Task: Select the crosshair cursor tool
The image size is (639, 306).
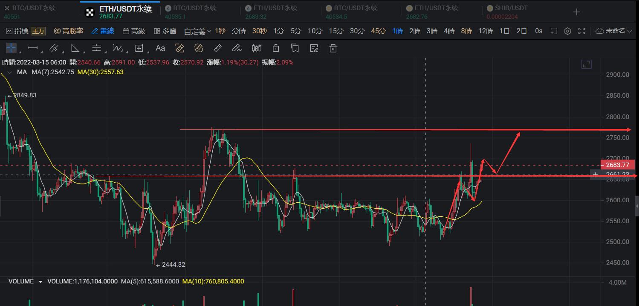Action: pyautogui.click(x=11, y=48)
